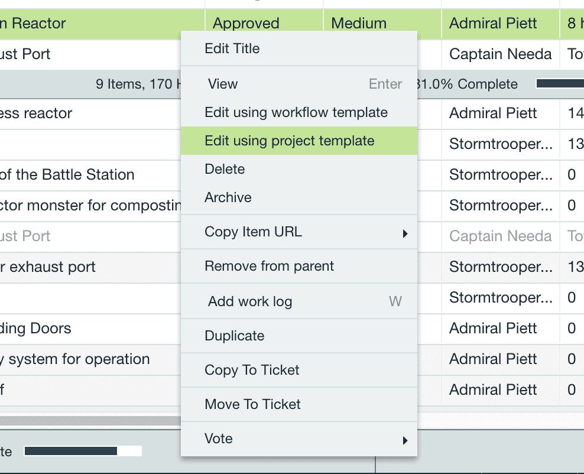Click progress bar in bottom status area
The height and width of the screenshot is (474, 584).
click(83, 451)
